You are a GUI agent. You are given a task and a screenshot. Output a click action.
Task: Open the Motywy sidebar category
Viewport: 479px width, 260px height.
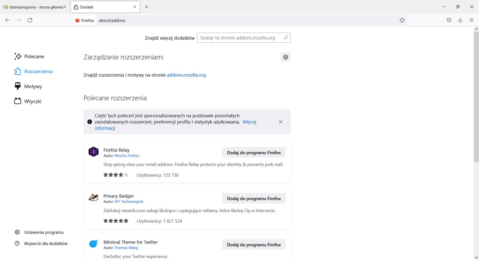click(28, 86)
